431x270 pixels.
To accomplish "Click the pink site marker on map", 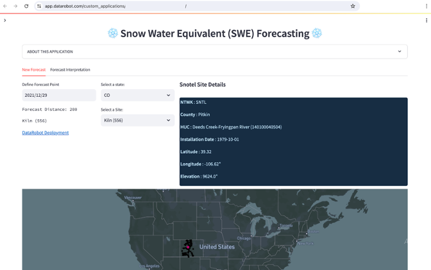I will (x=188, y=247).
